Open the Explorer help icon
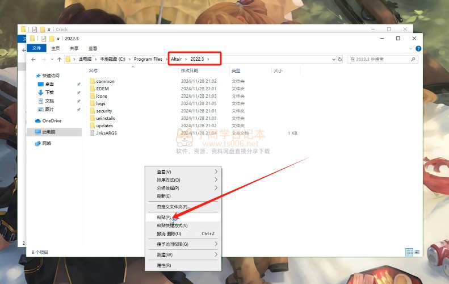Screen dimensions: 449x284 coord(418,48)
